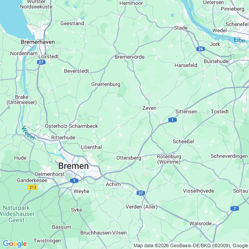Select the Naturpark Wildeshauser Geest label
The width and height of the screenshot is (249, 249).
coord(17,214)
